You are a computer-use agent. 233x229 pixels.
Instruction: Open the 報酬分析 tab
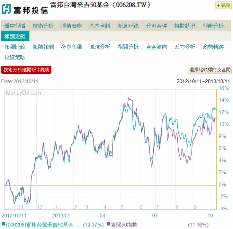[x=213, y=26]
